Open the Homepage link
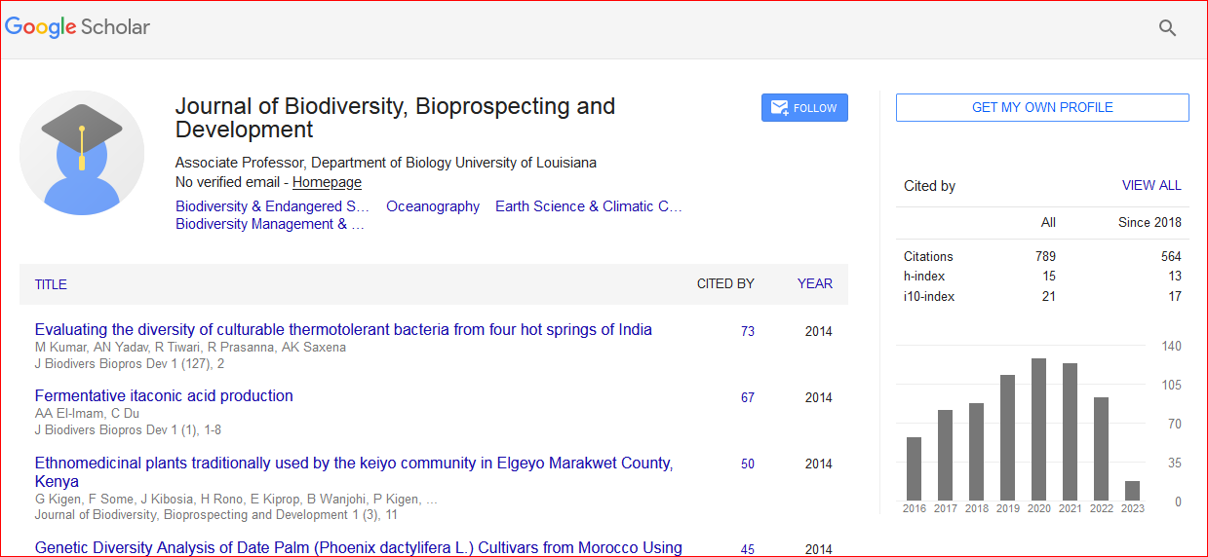 point(327,182)
